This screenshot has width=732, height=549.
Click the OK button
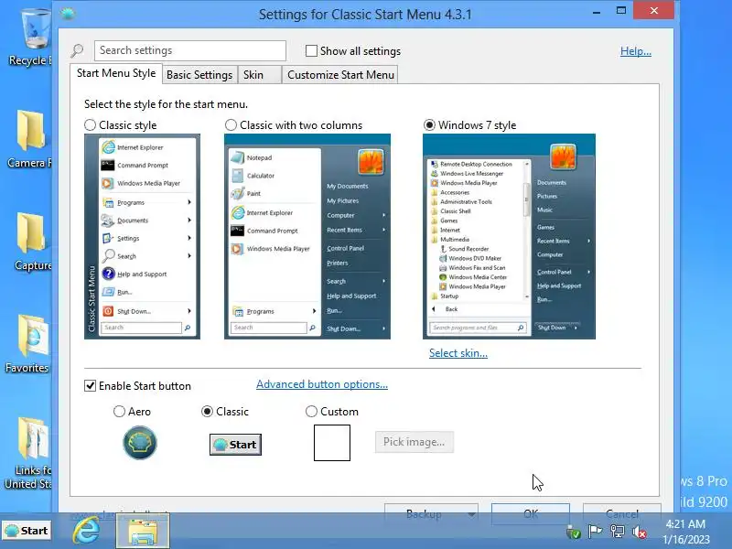point(531,513)
